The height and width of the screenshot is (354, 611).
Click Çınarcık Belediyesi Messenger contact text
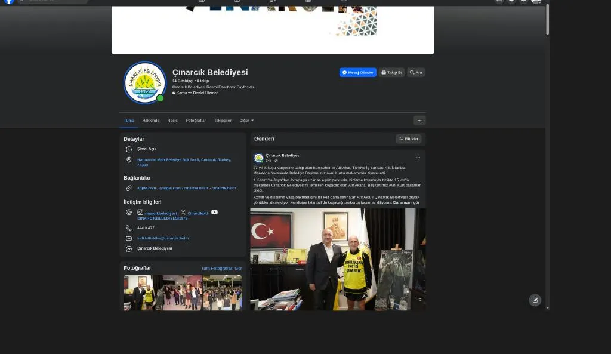[155, 248]
